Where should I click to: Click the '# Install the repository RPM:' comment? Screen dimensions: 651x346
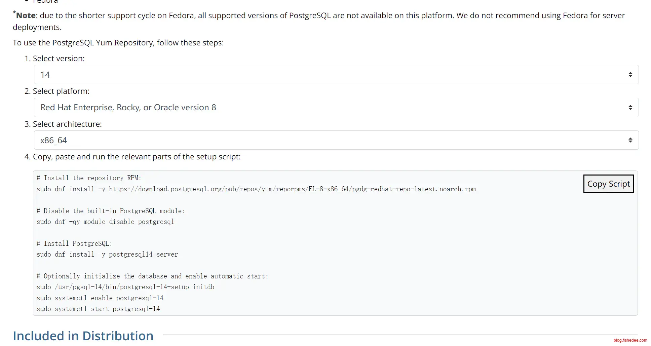coord(89,178)
